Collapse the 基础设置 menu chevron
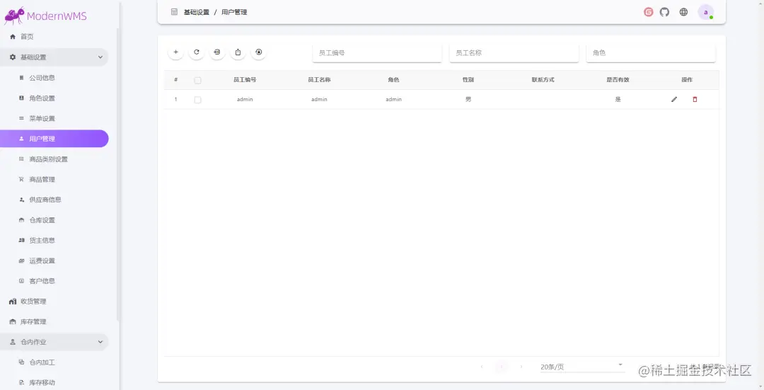The width and height of the screenshot is (764, 390). click(100, 57)
